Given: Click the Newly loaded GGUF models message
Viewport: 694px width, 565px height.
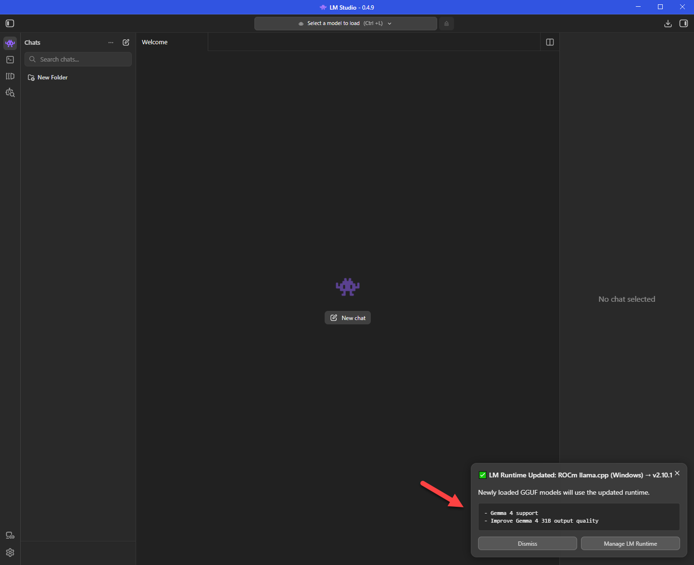Looking at the screenshot, I should 564,492.
